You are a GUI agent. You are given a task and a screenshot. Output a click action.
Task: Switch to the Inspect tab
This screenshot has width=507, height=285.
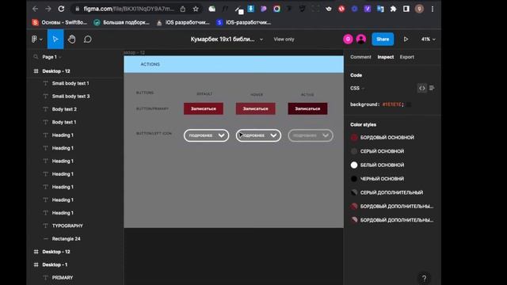386,57
